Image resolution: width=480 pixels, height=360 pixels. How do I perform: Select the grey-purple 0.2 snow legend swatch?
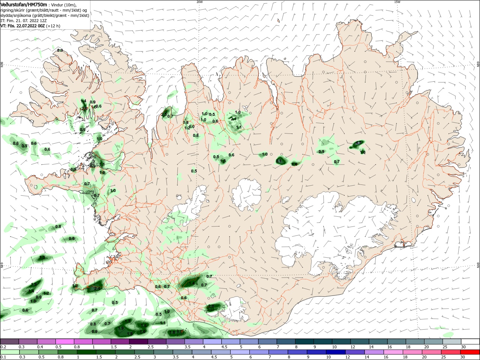click(9, 342)
